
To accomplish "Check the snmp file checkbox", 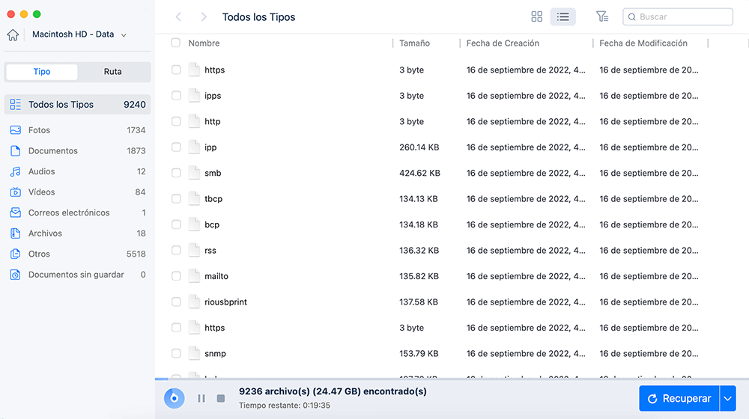I will [x=176, y=353].
